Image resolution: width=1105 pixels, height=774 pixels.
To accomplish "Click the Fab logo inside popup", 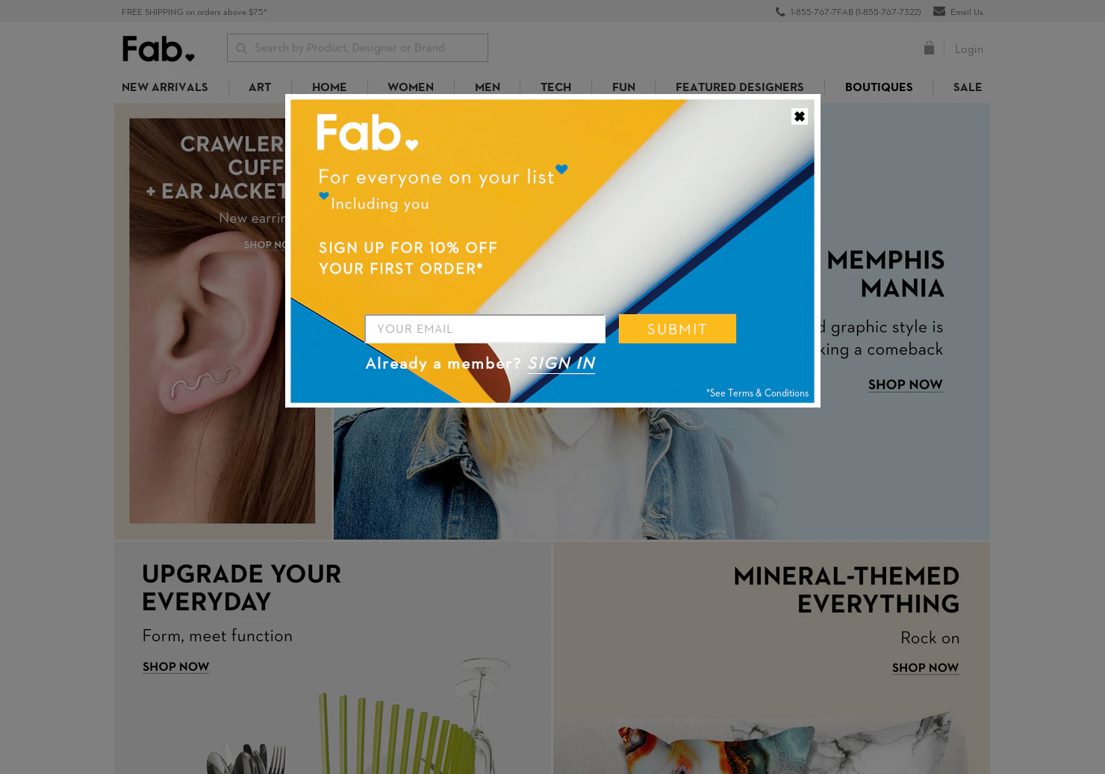I will [367, 132].
